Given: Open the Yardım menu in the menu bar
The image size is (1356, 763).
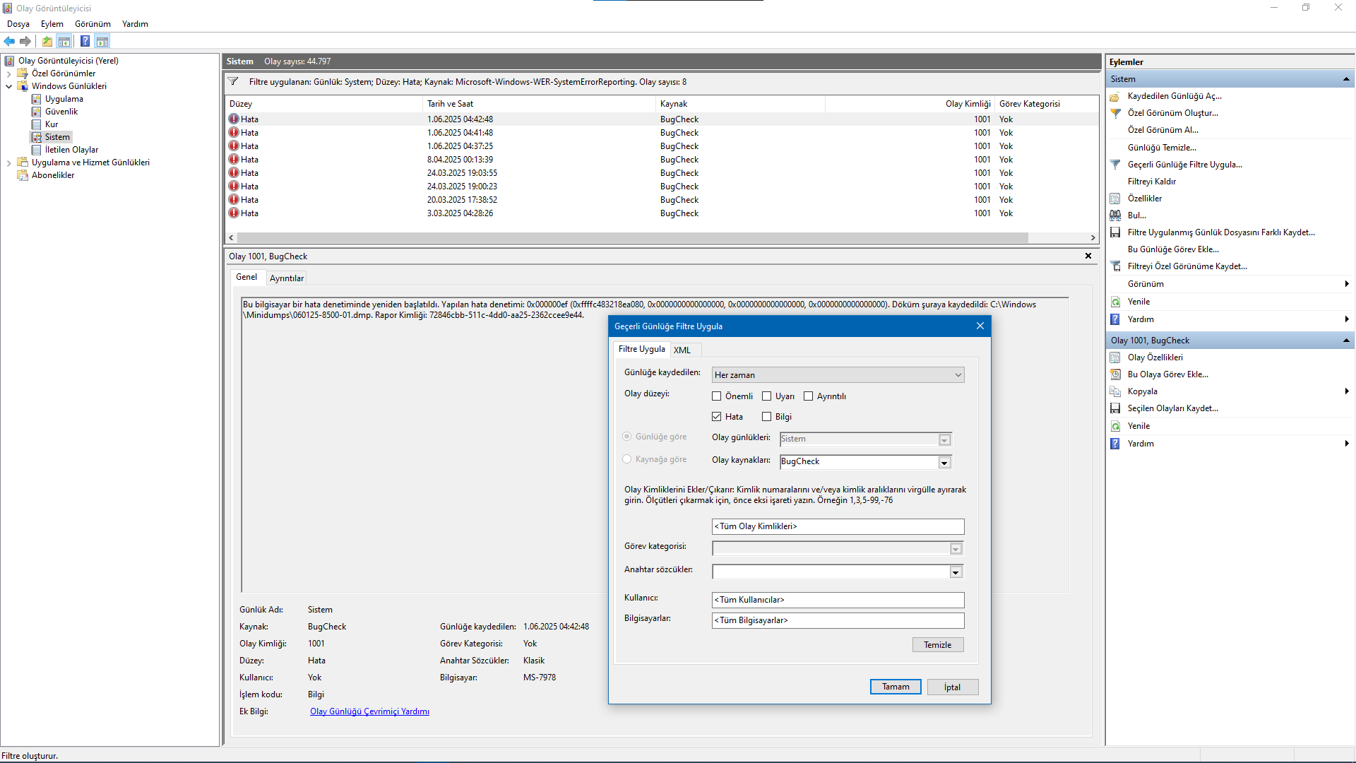Looking at the screenshot, I should (x=135, y=24).
